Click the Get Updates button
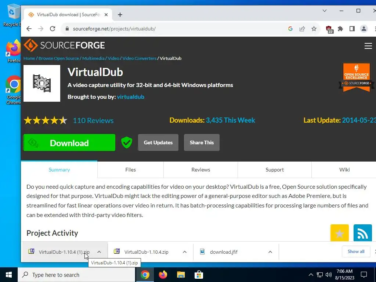This screenshot has height=282, width=376. click(158, 142)
